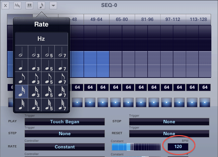Open RATE controller dropdown showing Constant
218x157 pixels.
[65, 147]
